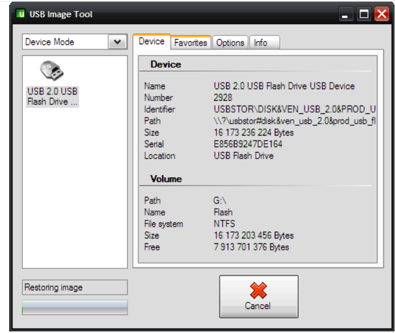Select the USB flash drive icon in device list

(x=52, y=71)
